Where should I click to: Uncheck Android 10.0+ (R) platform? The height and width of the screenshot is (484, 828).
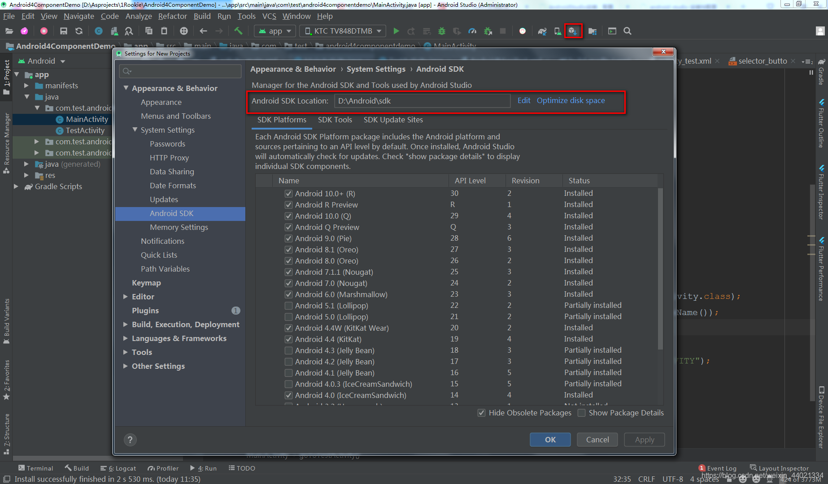coord(288,194)
